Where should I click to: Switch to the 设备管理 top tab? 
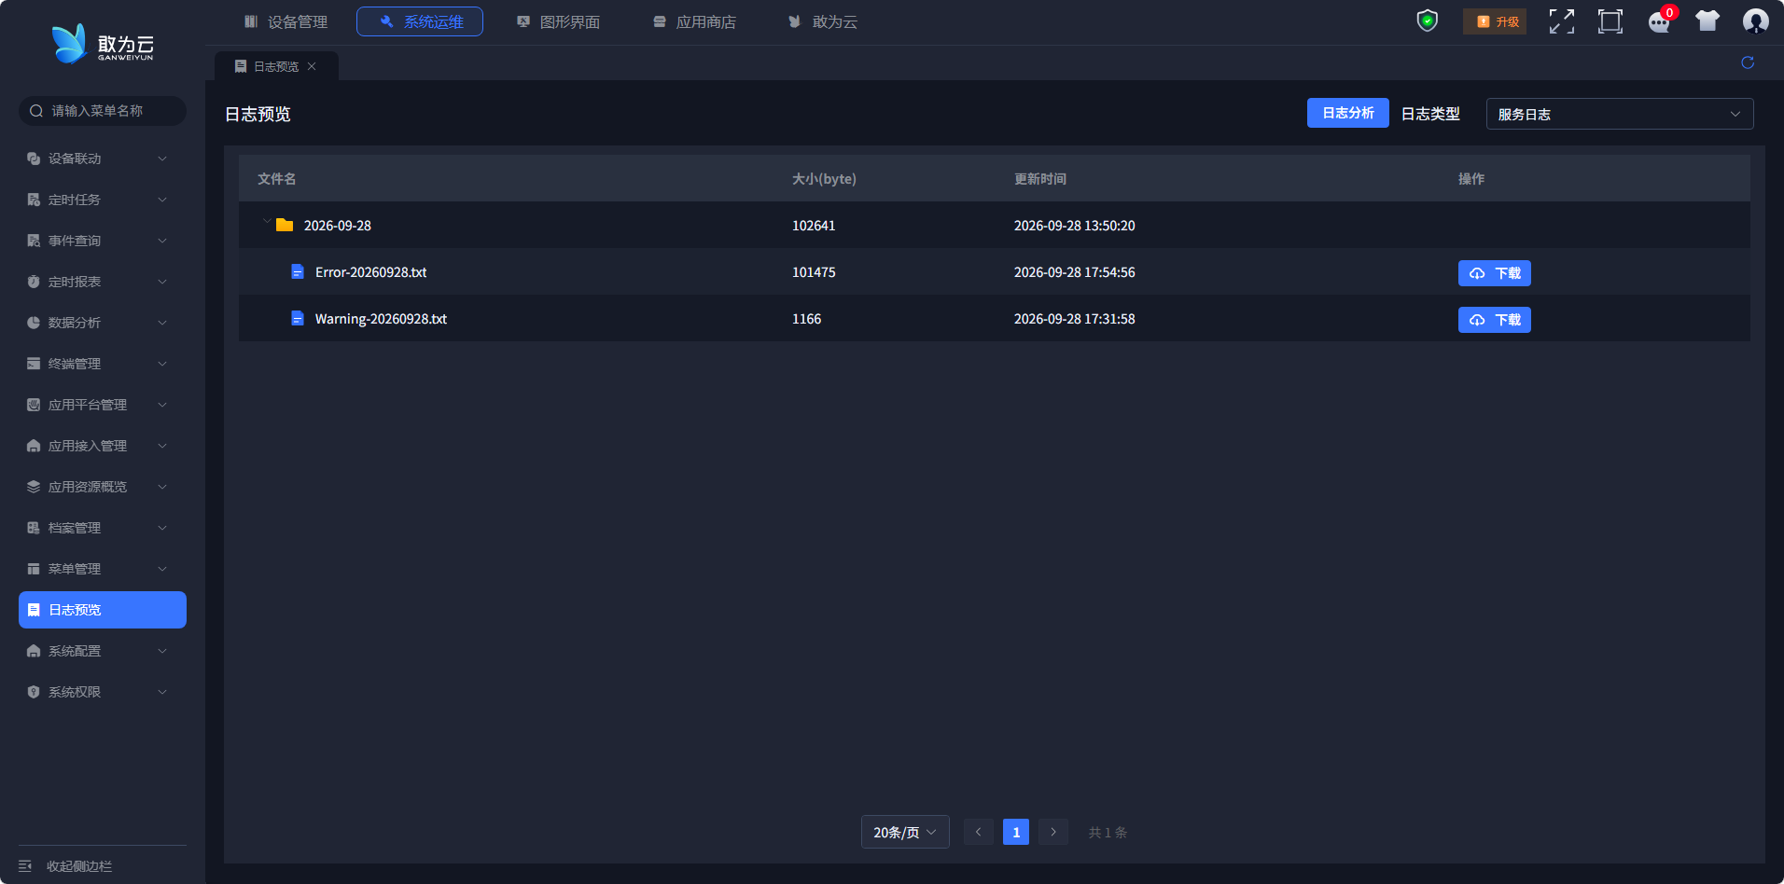286,21
